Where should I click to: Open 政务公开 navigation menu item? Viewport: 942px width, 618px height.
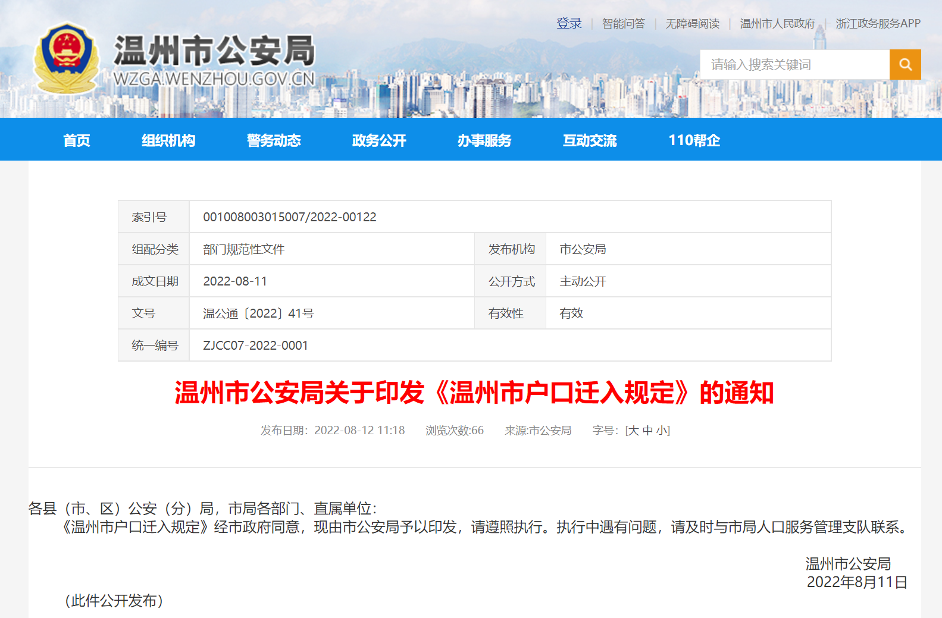pyautogui.click(x=379, y=140)
